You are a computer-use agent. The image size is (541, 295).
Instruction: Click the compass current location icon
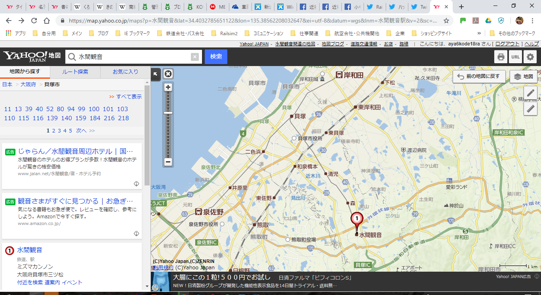point(168,74)
